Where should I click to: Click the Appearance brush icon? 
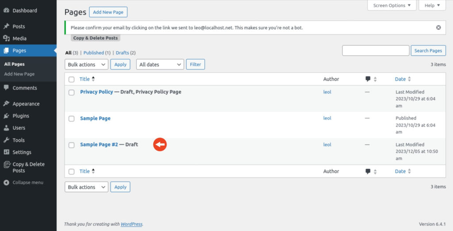tap(6, 103)
